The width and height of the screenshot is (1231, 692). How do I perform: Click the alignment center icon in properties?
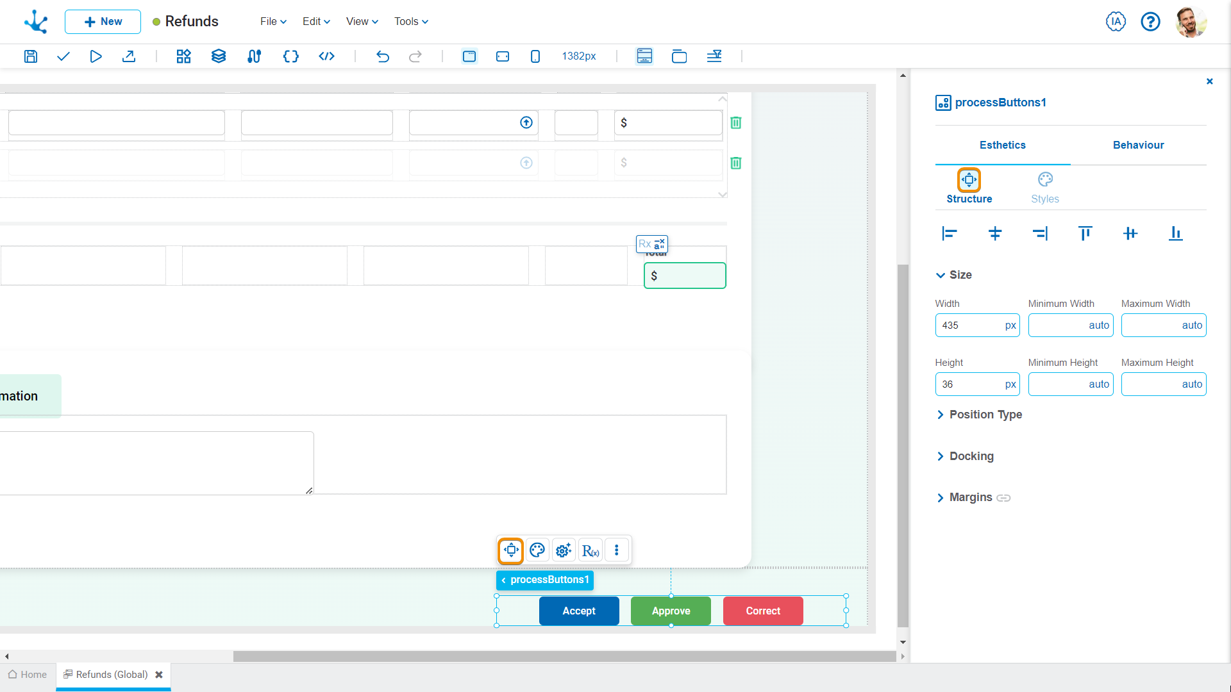[994, 233]
